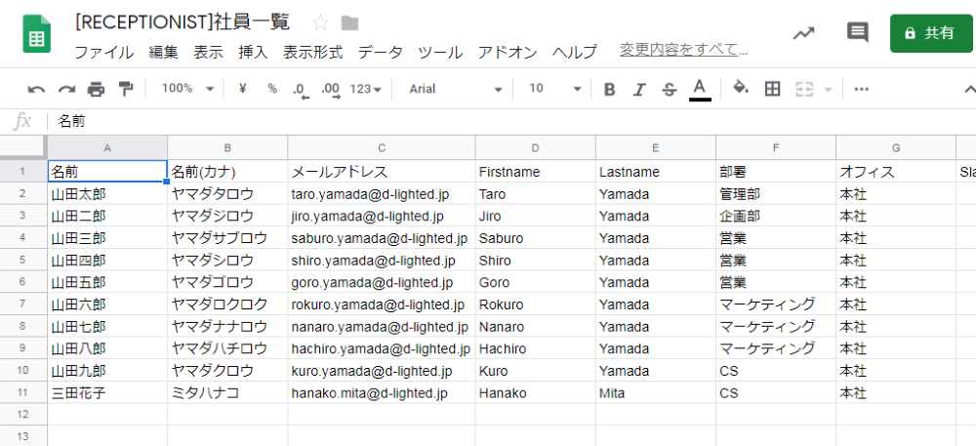Open the comment history speech bubble
This screenshot has height=446, width=976.
click(x=857, y=33)
